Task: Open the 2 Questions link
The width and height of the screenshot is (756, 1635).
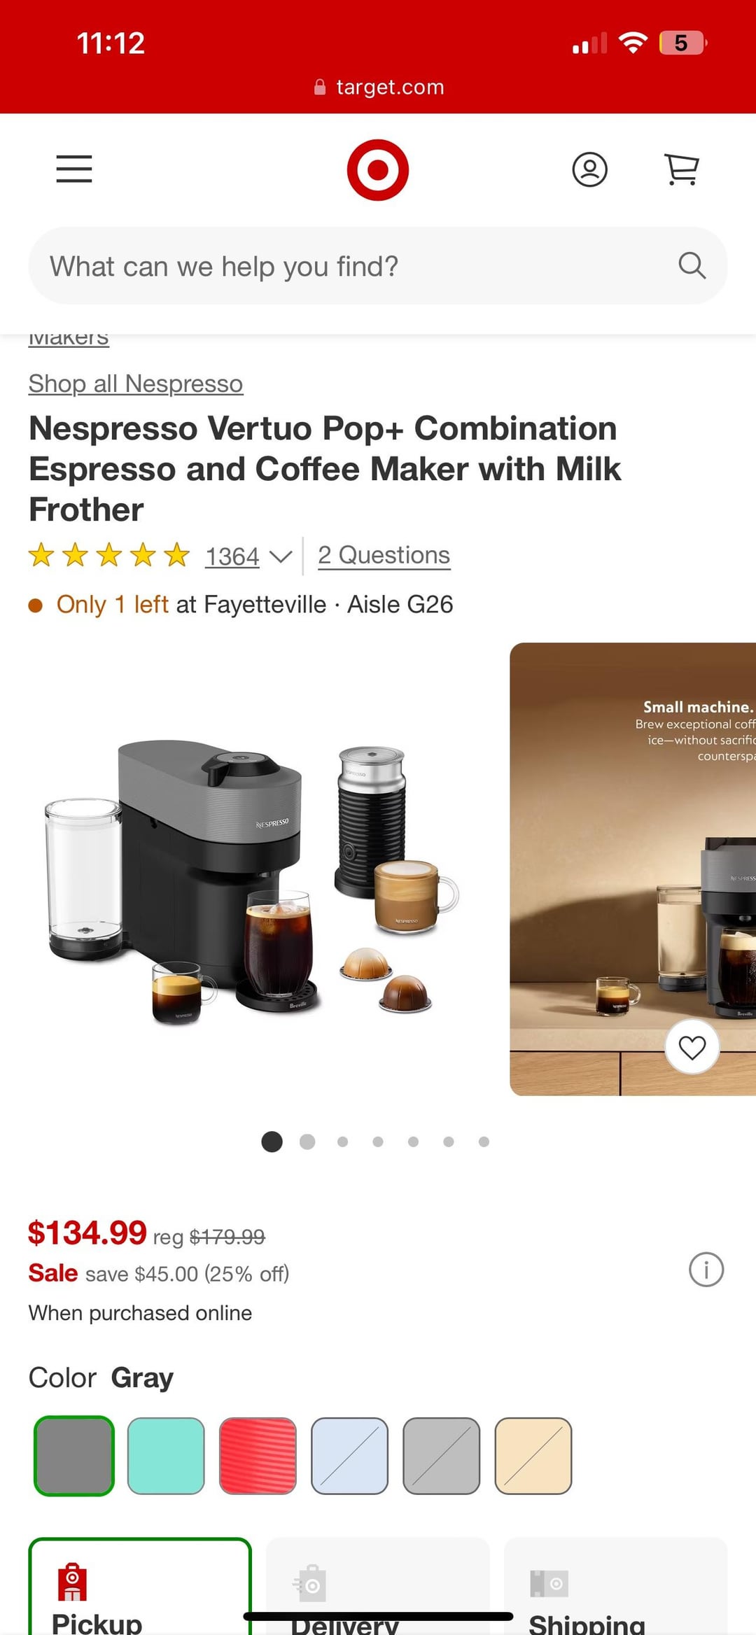Action: (x=384, y=555)
